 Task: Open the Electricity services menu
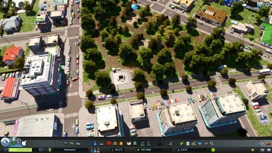pyautogui.click(x=89, y=144)
